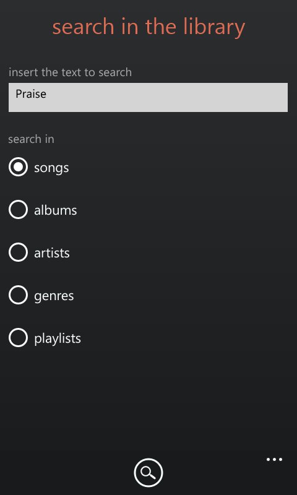Choose the artists radio button circle
Screen dimensions: 297x495
tap(18, 252)
